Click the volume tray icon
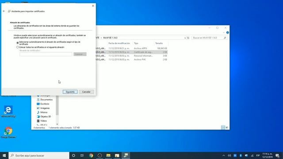Image resolution: width=283 pixels, height=159 pixels. (x=229, y=155)
